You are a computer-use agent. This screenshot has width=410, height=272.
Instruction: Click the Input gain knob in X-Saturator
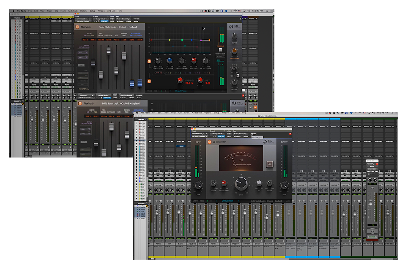(x=198, y=186)
